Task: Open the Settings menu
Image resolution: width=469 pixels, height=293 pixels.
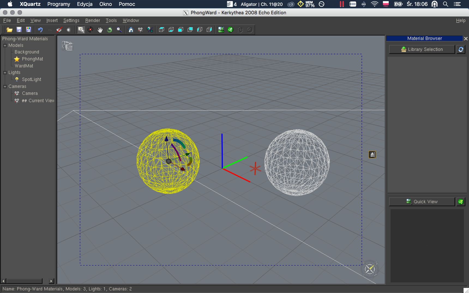Action: point(71,20)
